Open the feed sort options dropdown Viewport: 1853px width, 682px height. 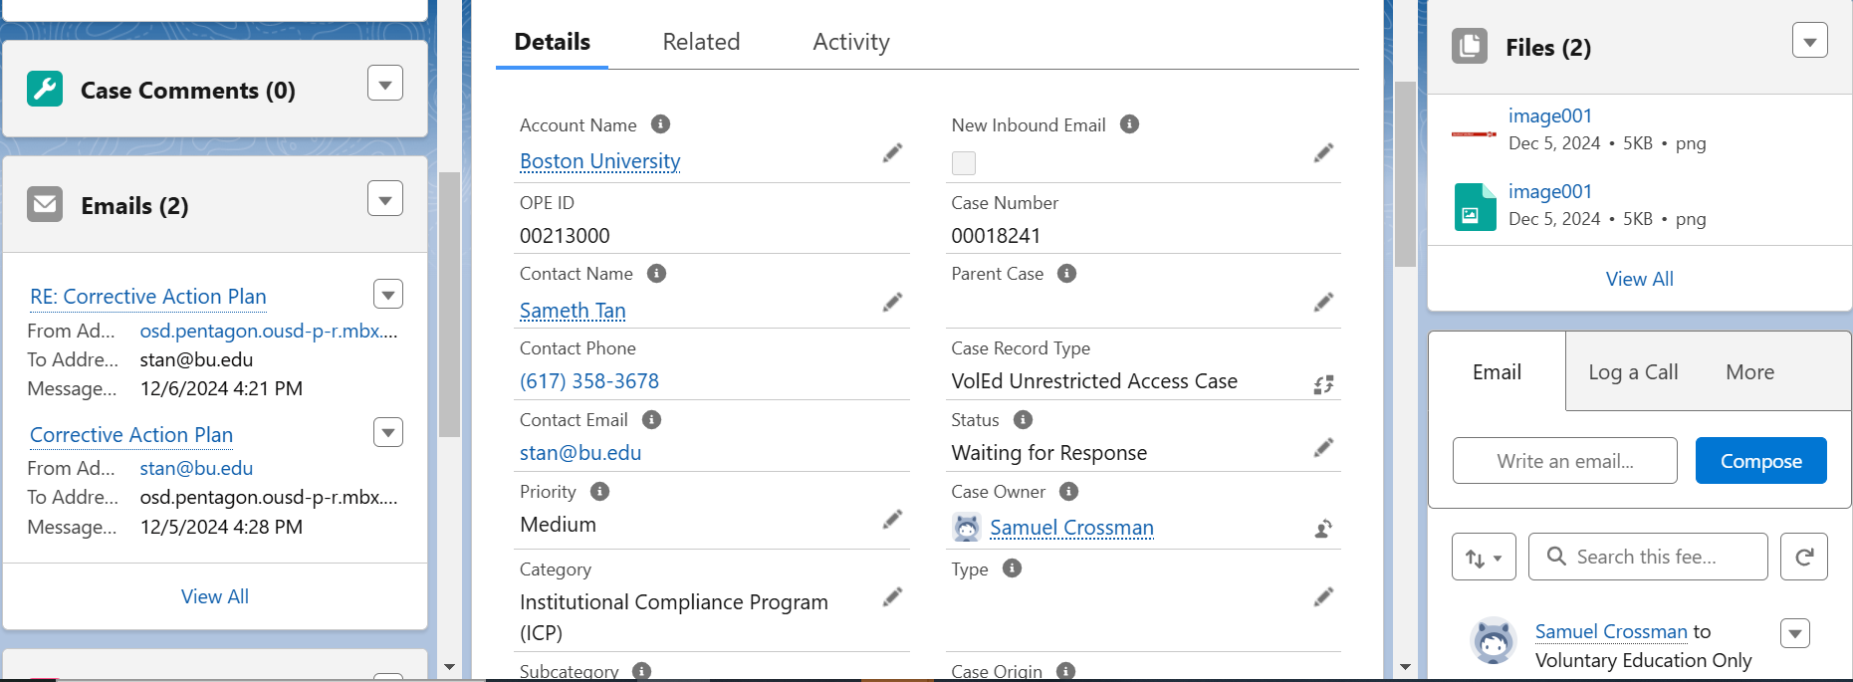1484,557
